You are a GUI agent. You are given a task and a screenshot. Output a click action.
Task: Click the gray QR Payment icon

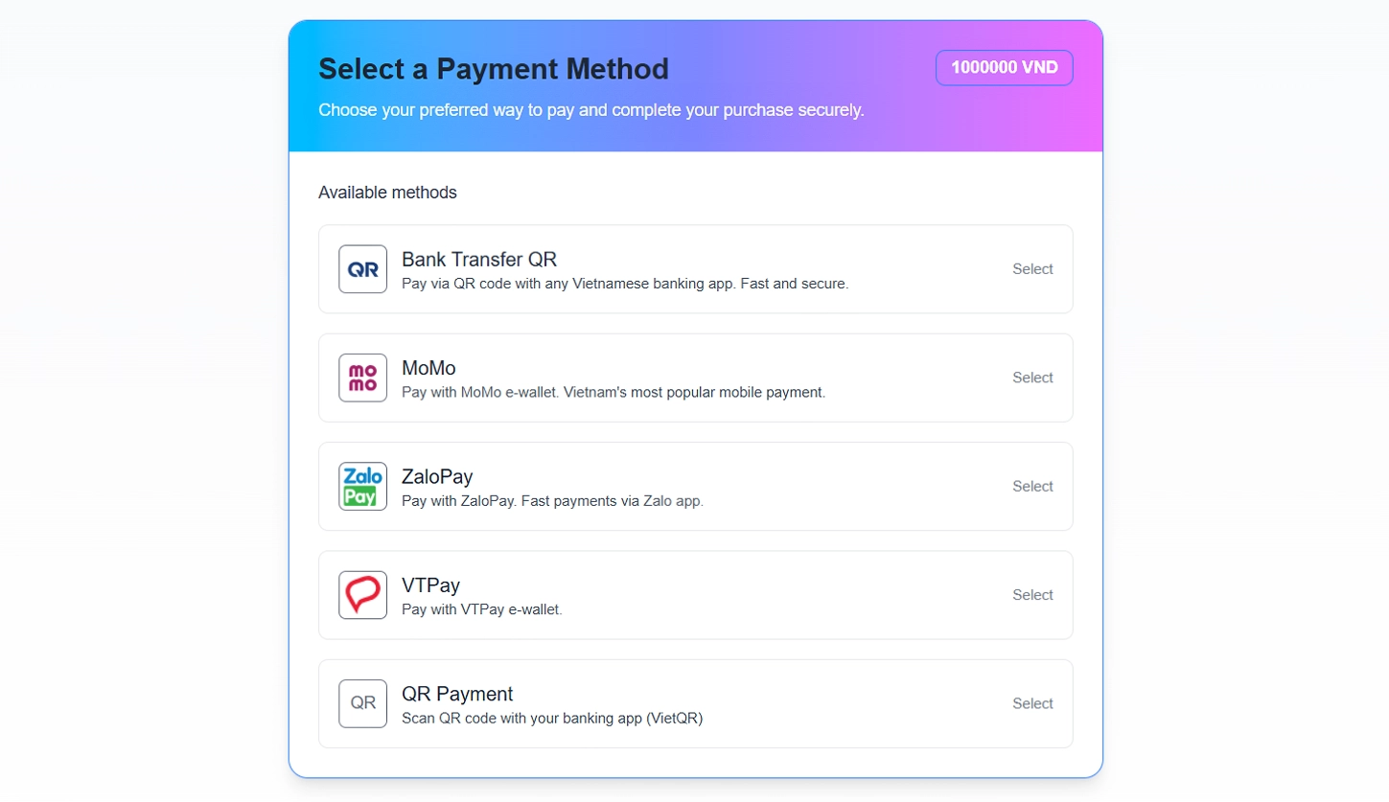[362, 703]
